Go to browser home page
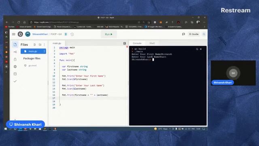Viewport: 259px width, 146px height. 24,22
